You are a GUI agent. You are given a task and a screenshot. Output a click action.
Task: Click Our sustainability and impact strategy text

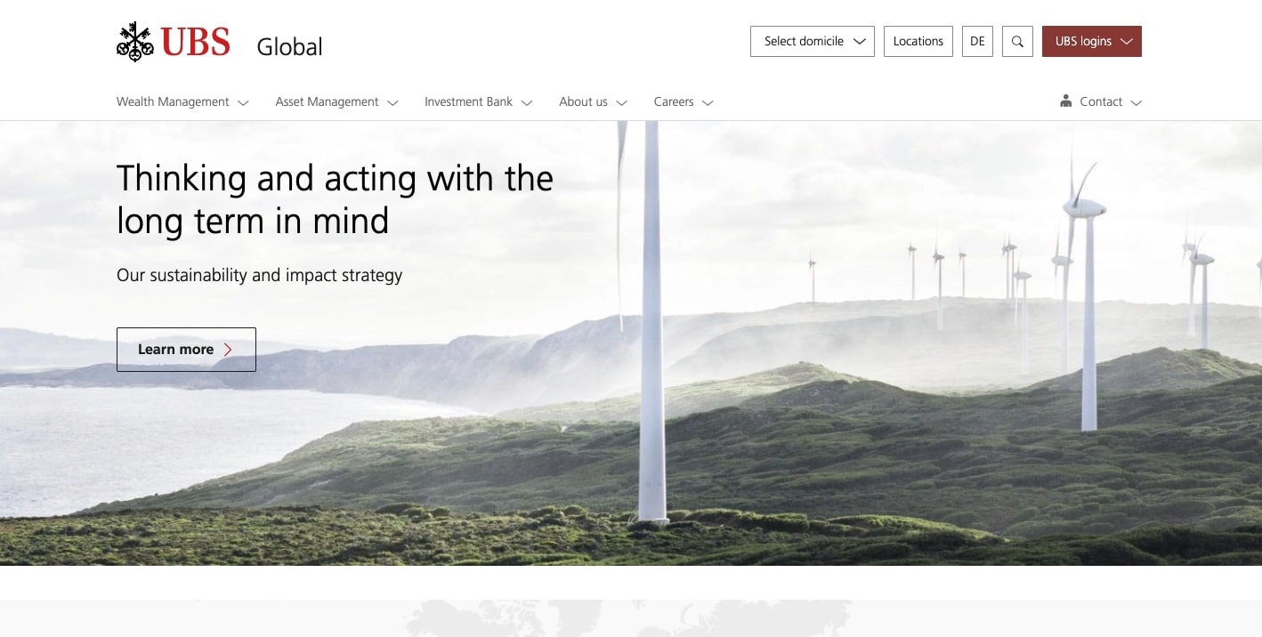pyautogui.click(x=260, y=275)
